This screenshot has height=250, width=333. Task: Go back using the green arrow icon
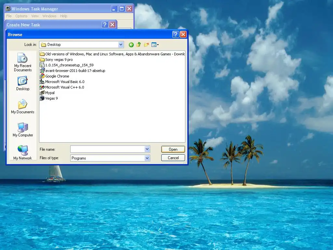click(131, 45)
